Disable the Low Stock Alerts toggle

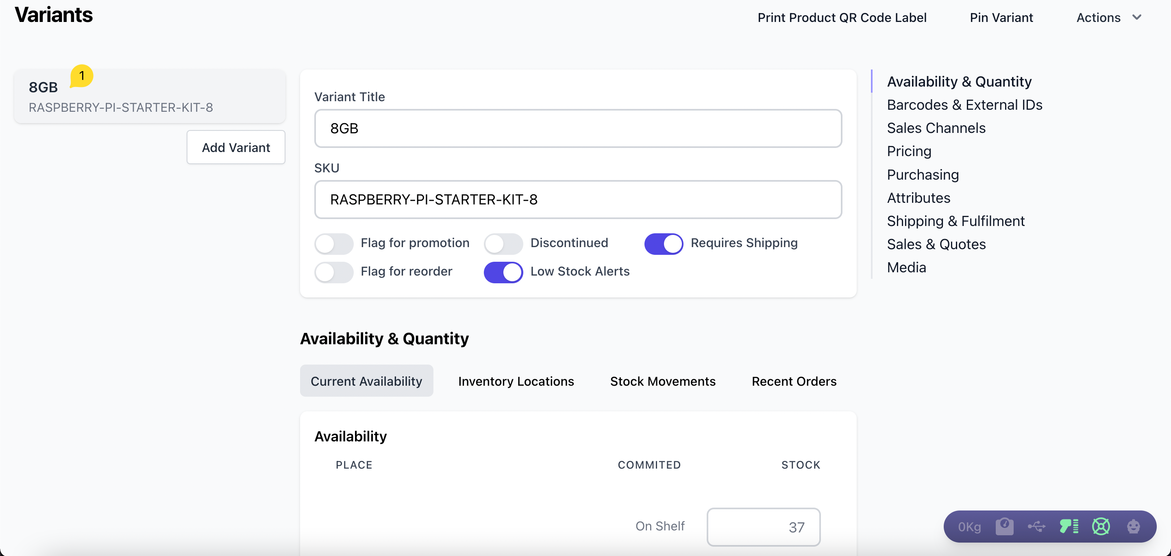click(x=503, y=272)
